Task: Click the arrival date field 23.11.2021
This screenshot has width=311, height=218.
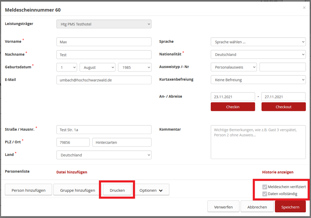Action: (x=233, y=97)
